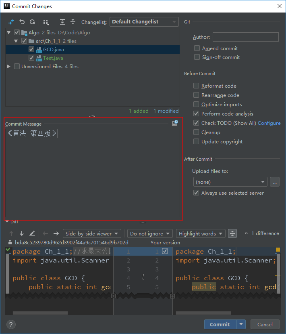Expand the Unversioned Files node
This screenshot has width=286, height=334.
tap(9, 66)
